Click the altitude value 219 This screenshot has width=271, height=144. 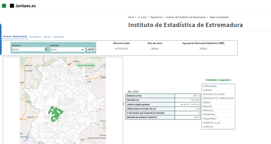point(198,109)
